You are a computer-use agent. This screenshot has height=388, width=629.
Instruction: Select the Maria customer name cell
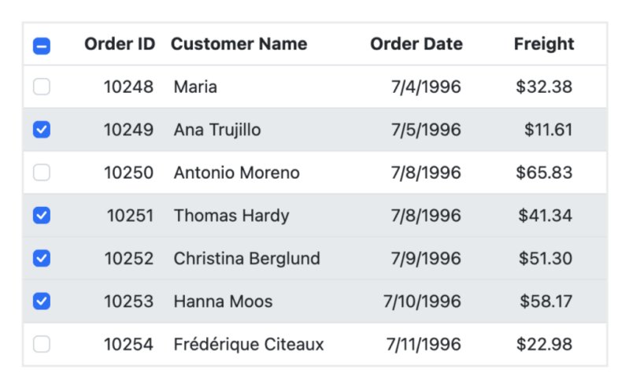click(195, 87)
